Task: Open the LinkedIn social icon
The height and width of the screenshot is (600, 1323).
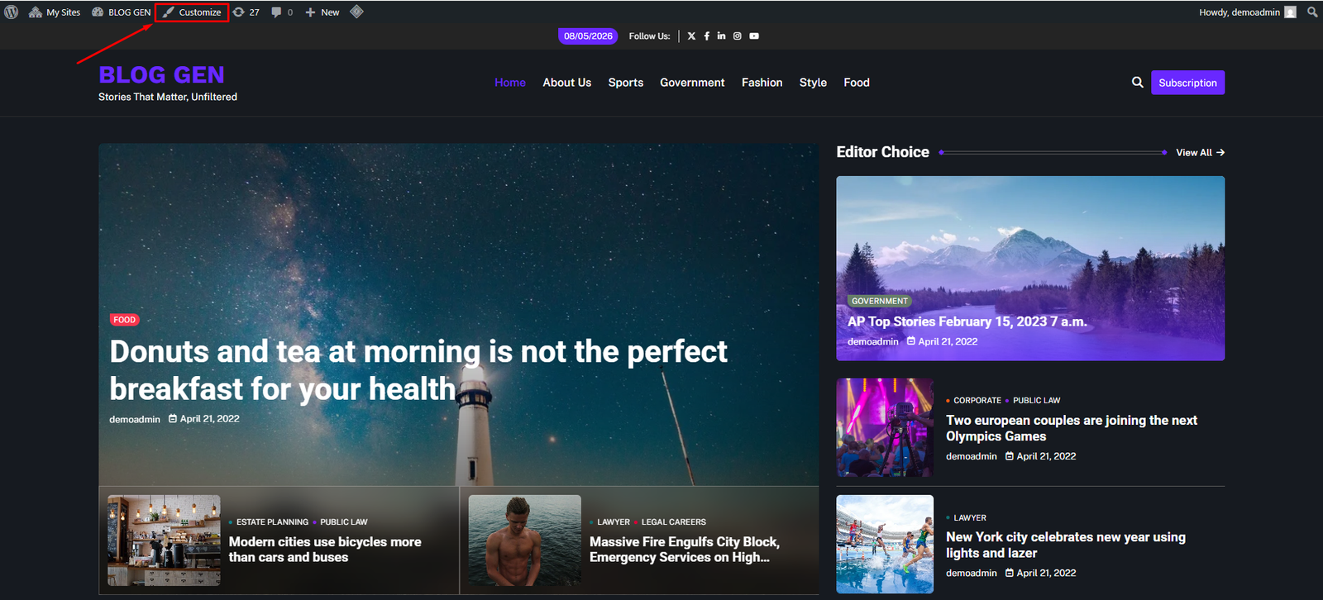Action: 722,36
